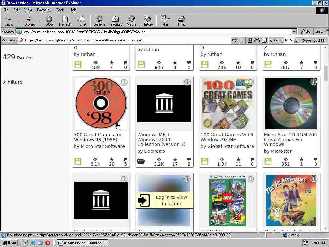The image size is (329, 247).
Task: Open the History toolbar icon
Action: pos(147,21)
